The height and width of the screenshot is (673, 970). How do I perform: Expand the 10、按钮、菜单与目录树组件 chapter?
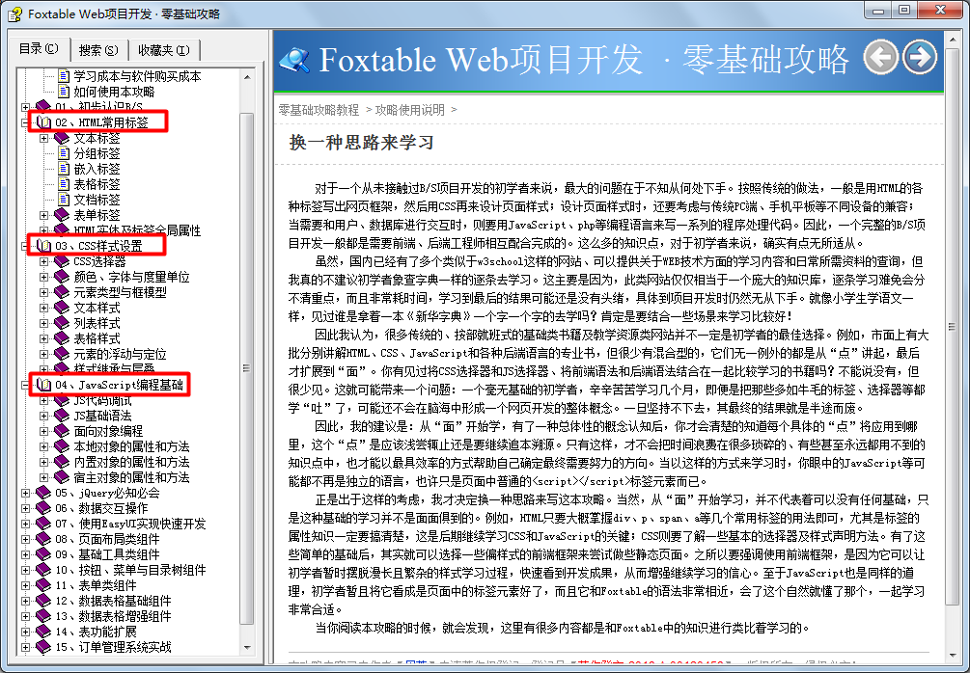[25, 571]
